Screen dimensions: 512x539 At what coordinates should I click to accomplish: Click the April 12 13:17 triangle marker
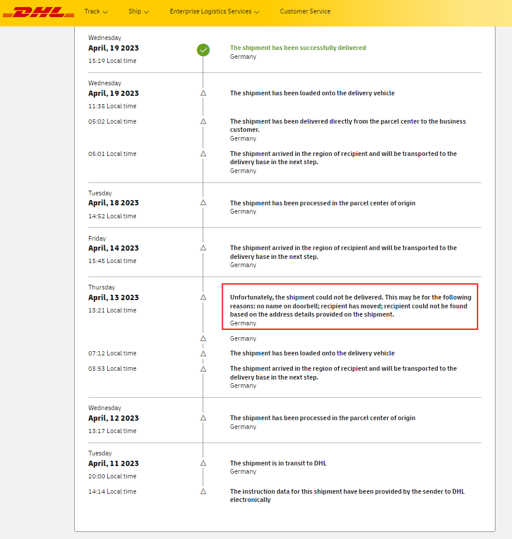coord(203,418)
